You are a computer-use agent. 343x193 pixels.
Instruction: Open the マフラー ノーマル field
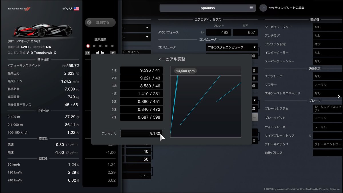tap(328, 85)
